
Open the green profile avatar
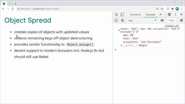coord(177,9)
